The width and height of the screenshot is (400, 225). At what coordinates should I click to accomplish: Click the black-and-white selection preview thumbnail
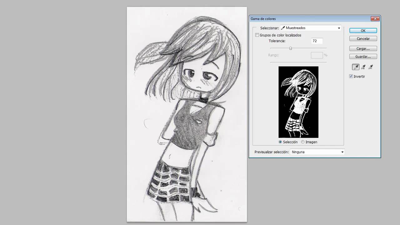pyautogui.click(x=298, y=102)
